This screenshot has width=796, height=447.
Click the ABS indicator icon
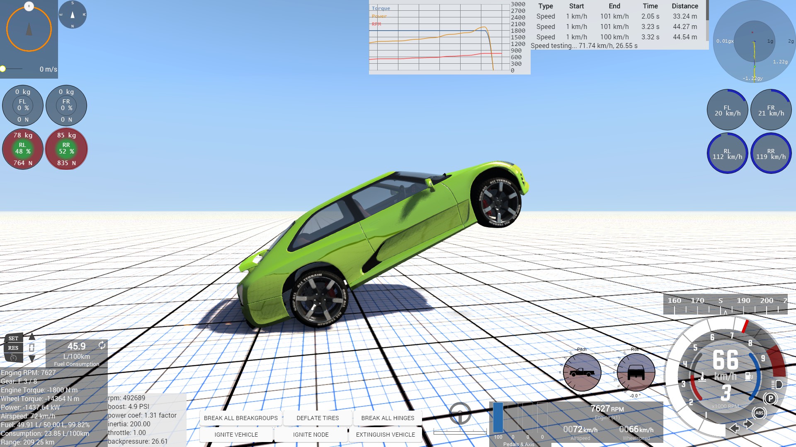759,413
